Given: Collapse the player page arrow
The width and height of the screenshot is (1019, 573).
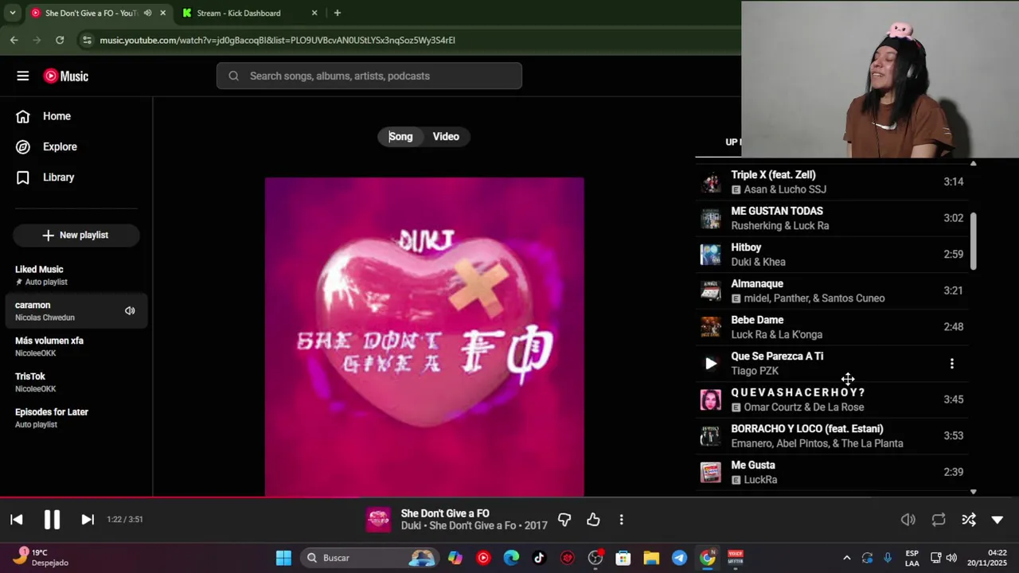Looking at the screenshot, I should 998,520.
